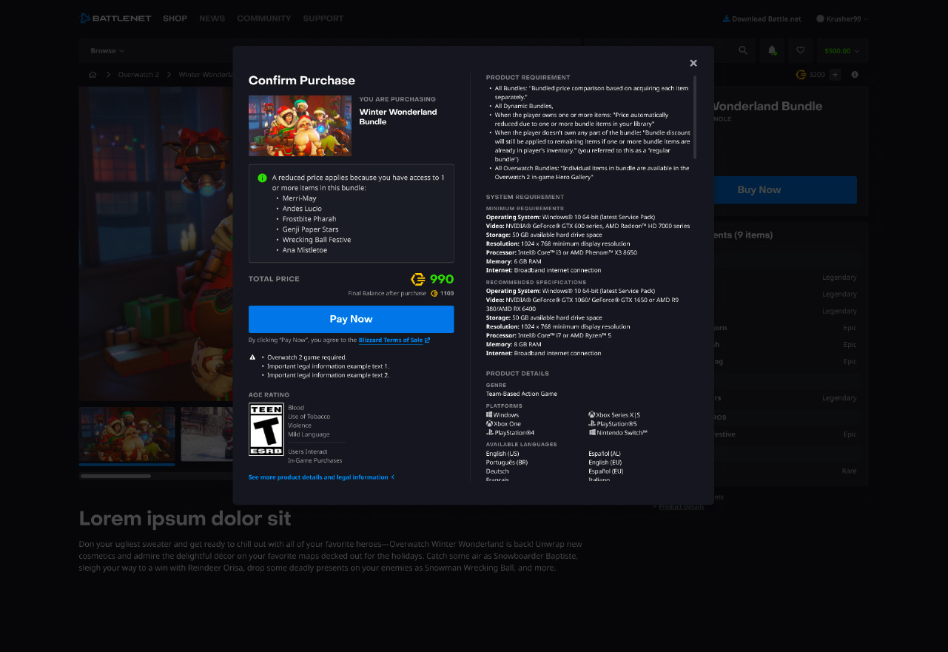Image resolution: width=948 pixels, height=652 pixels.
Task: Open the SHOP menu
Action: pos(175,19)
